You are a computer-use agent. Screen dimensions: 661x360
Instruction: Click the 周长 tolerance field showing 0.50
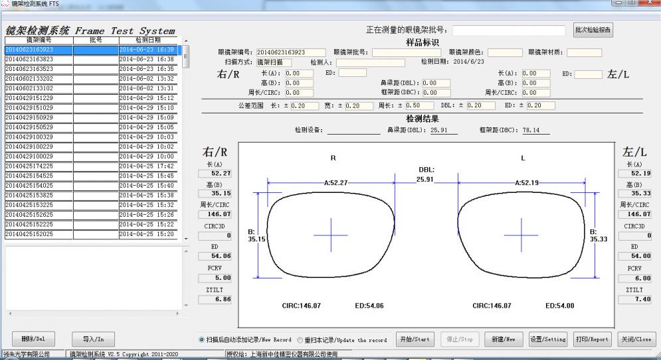pyautogui.click(x=419, y=105)
